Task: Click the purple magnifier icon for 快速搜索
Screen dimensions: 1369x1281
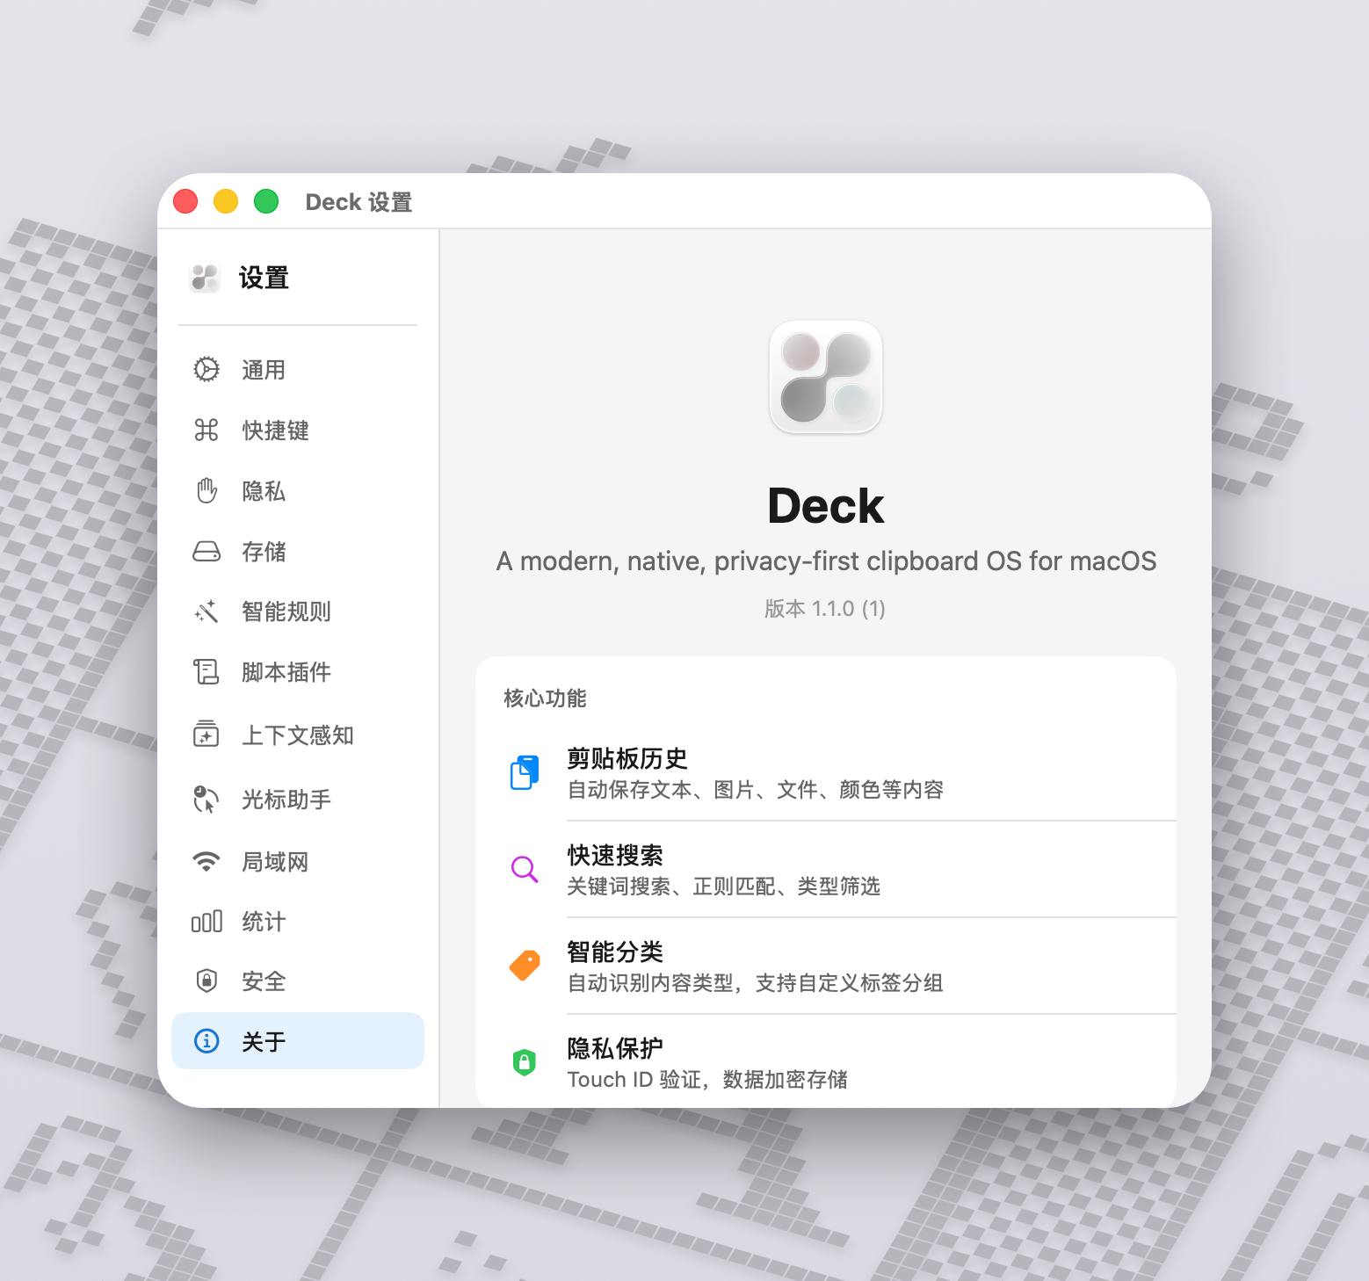Action: (x=525, y=870)
